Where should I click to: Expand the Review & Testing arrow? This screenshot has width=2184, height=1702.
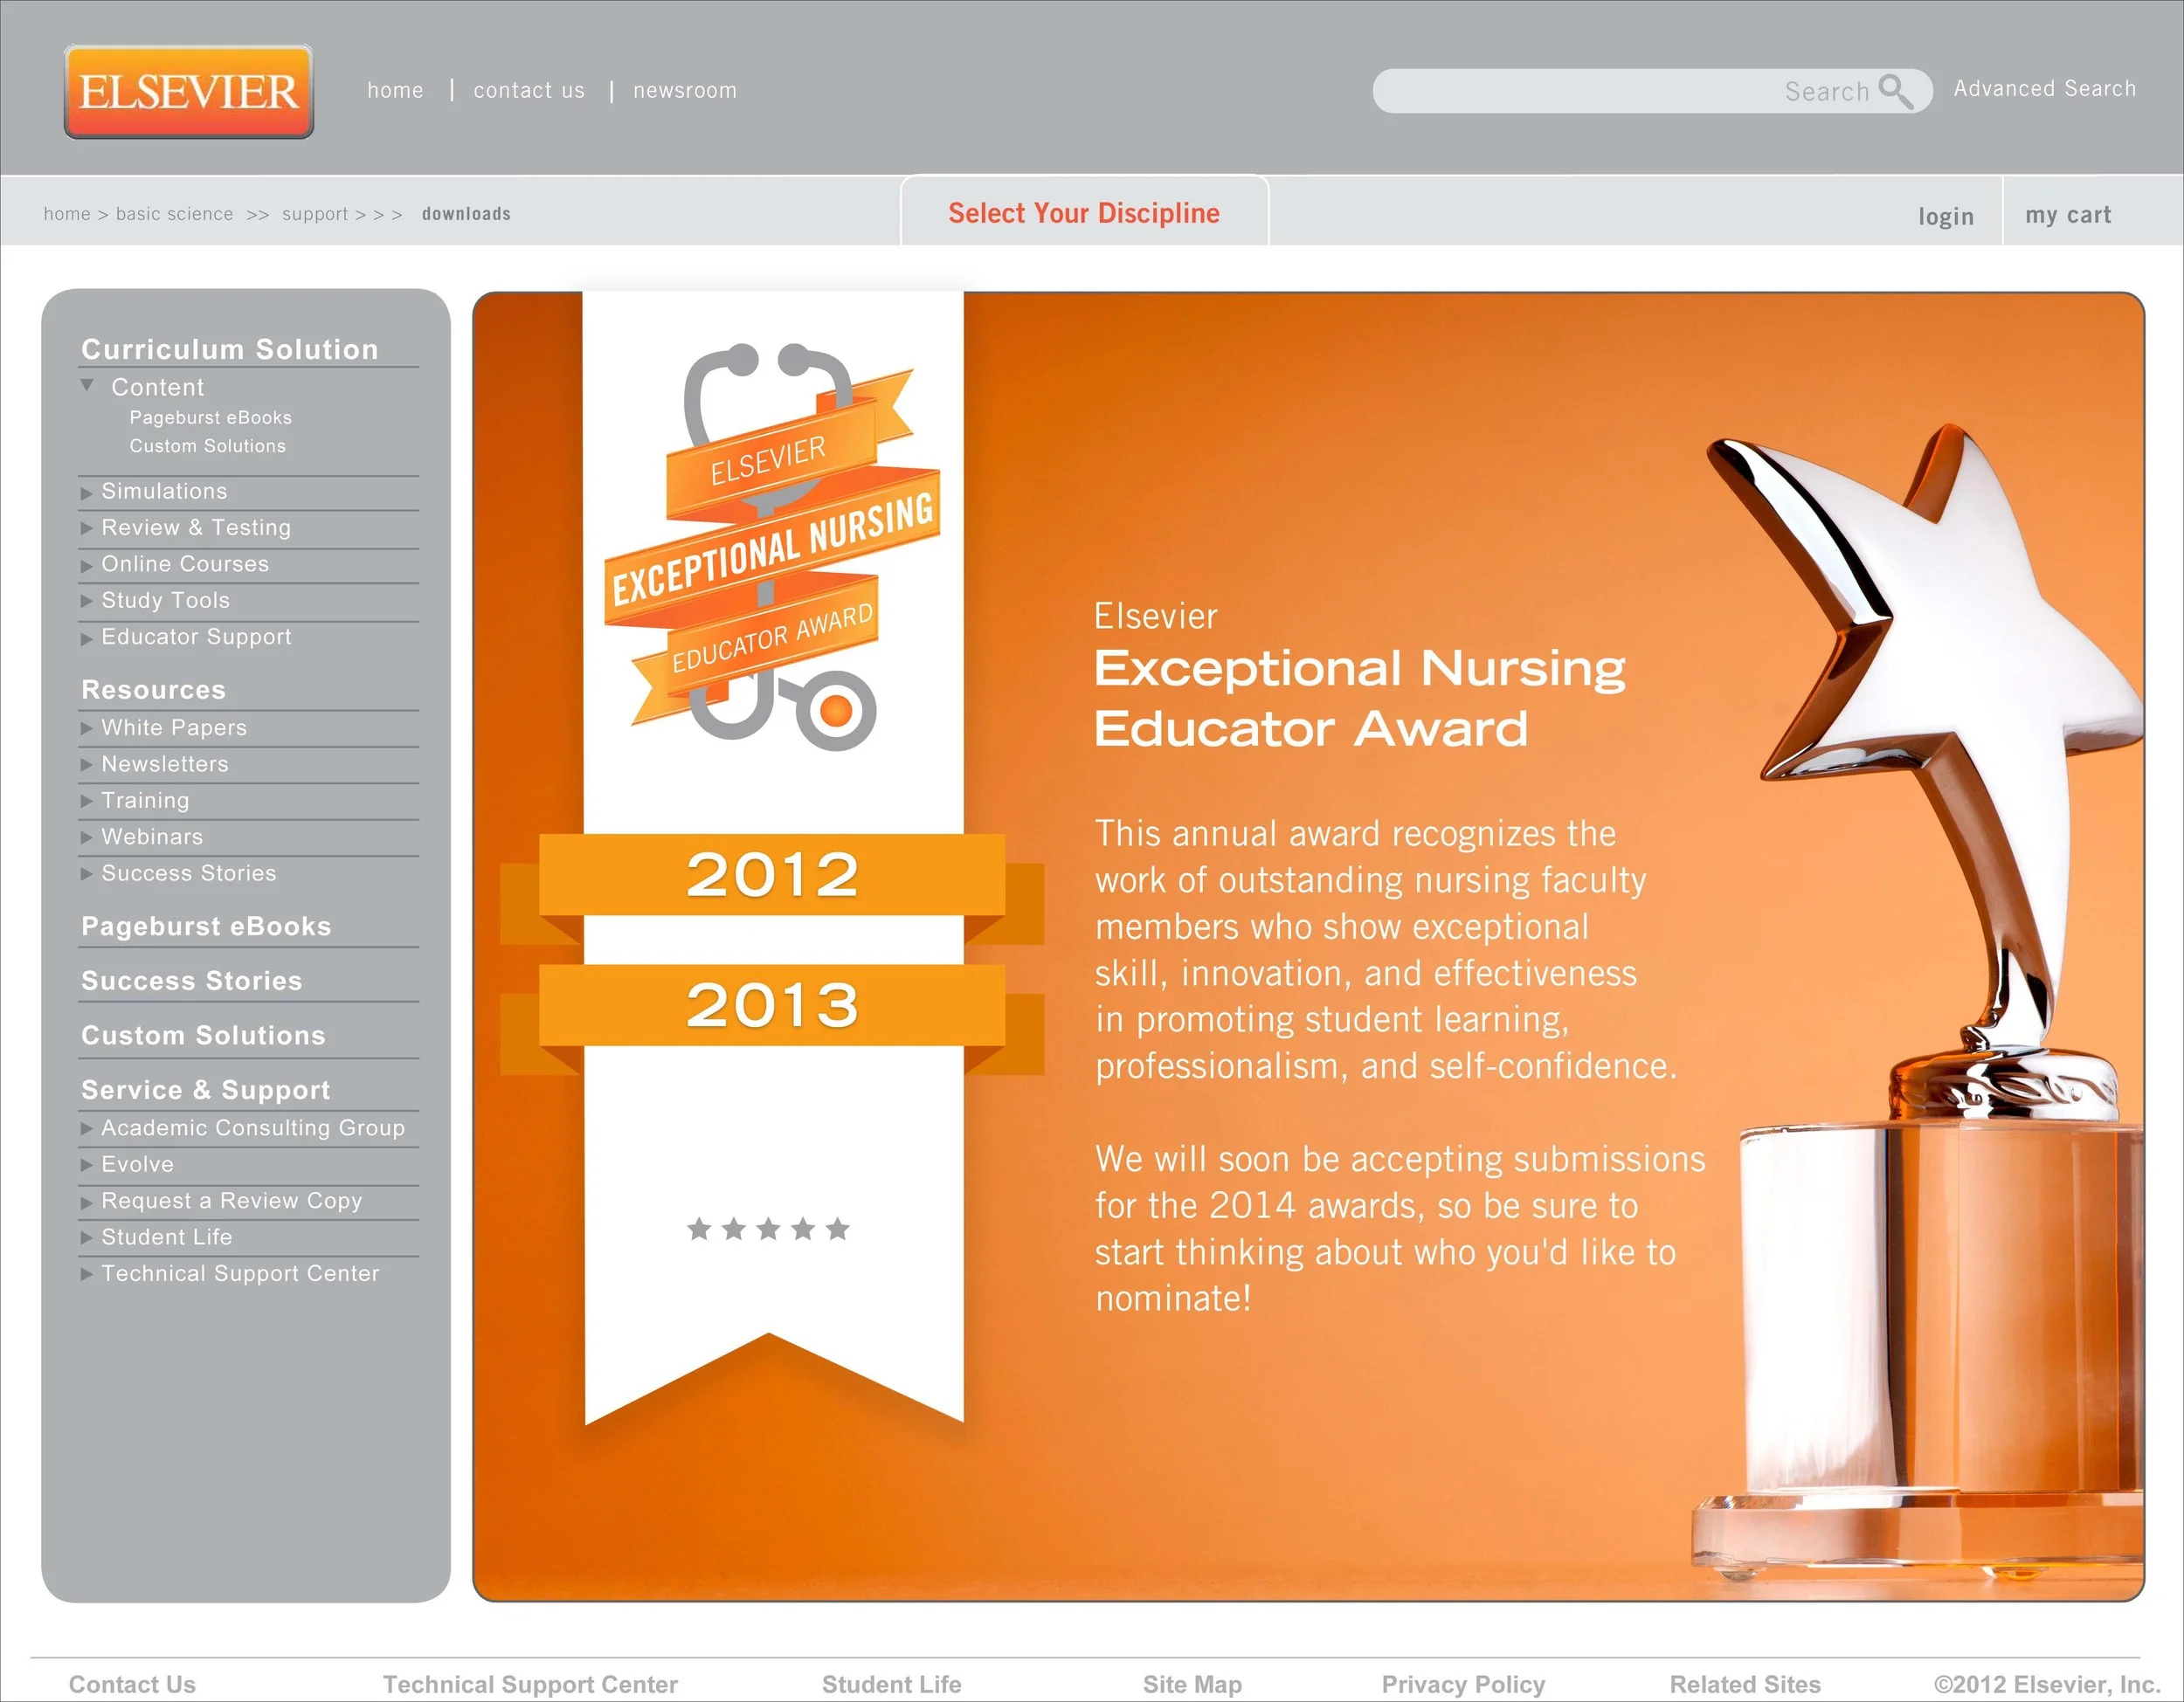click(87, 527)
